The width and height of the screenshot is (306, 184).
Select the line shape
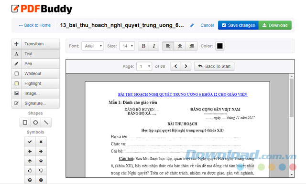pos(46,123)
